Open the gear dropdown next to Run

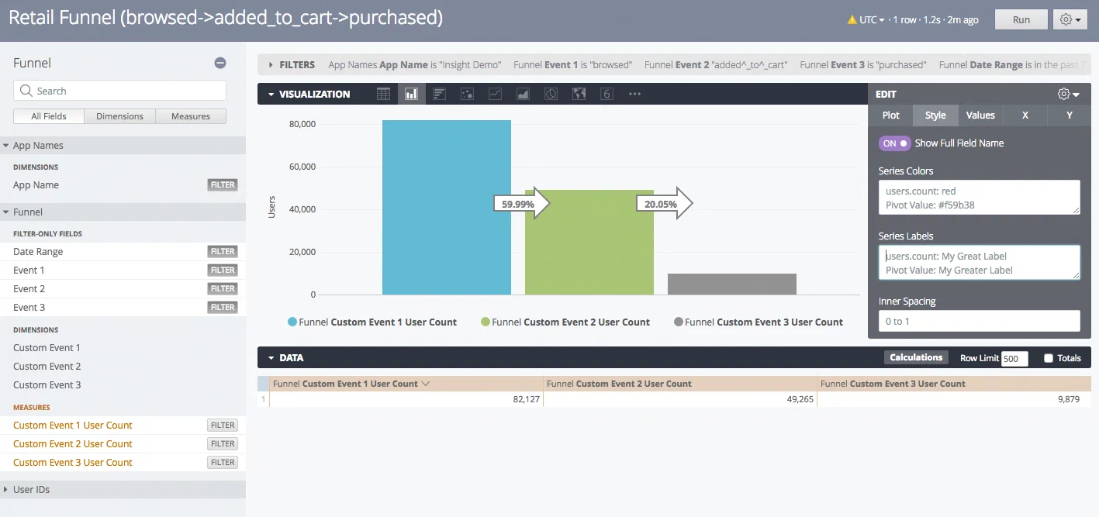click(x=1070, y=19)
